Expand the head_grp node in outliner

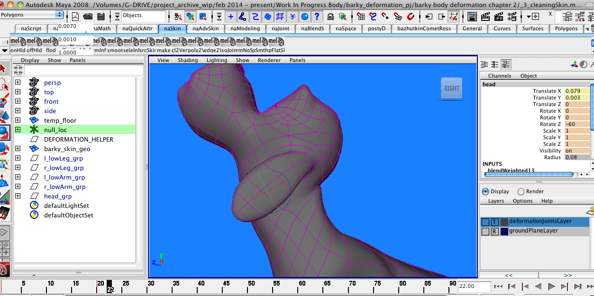[x=18, y=196]
